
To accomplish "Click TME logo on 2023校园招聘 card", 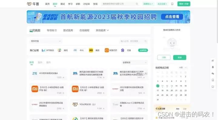I will click(75, 73).
